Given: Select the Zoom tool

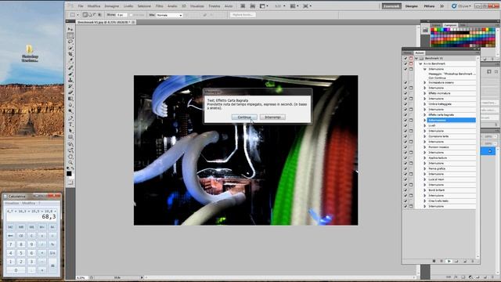Looking at the screenshot, I should click(x=70, y=163).
